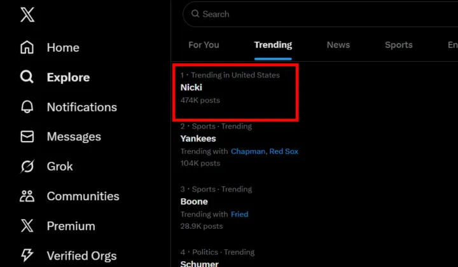The height and width of the screenshot is (267, 458).
Task: Select the Premium X icon in sidebar
Action: click(27, 226)
